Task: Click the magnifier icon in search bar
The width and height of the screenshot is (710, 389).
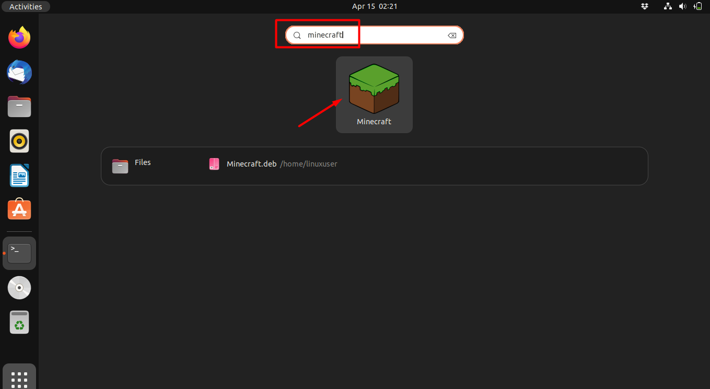Action: 297,36
